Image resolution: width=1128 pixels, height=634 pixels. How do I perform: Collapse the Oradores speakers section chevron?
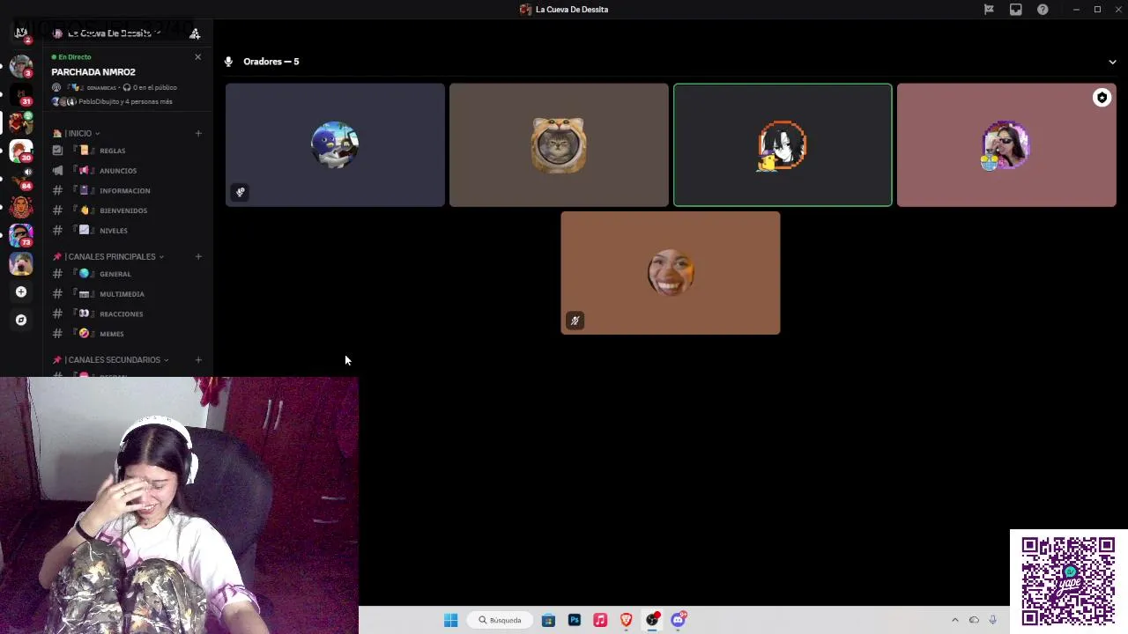click(1112, 62)
